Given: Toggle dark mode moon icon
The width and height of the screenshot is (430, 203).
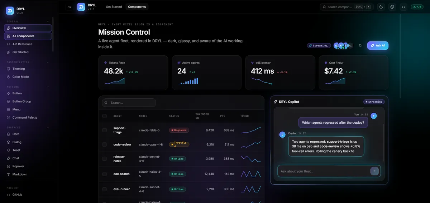Looking at the screenshot, I should point(381,7).
